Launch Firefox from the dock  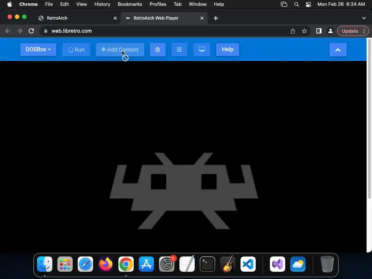(106, 264)
